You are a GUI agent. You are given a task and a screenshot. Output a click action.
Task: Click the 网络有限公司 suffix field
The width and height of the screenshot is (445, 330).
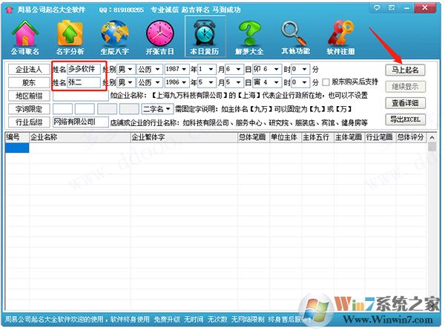[81, 122]
